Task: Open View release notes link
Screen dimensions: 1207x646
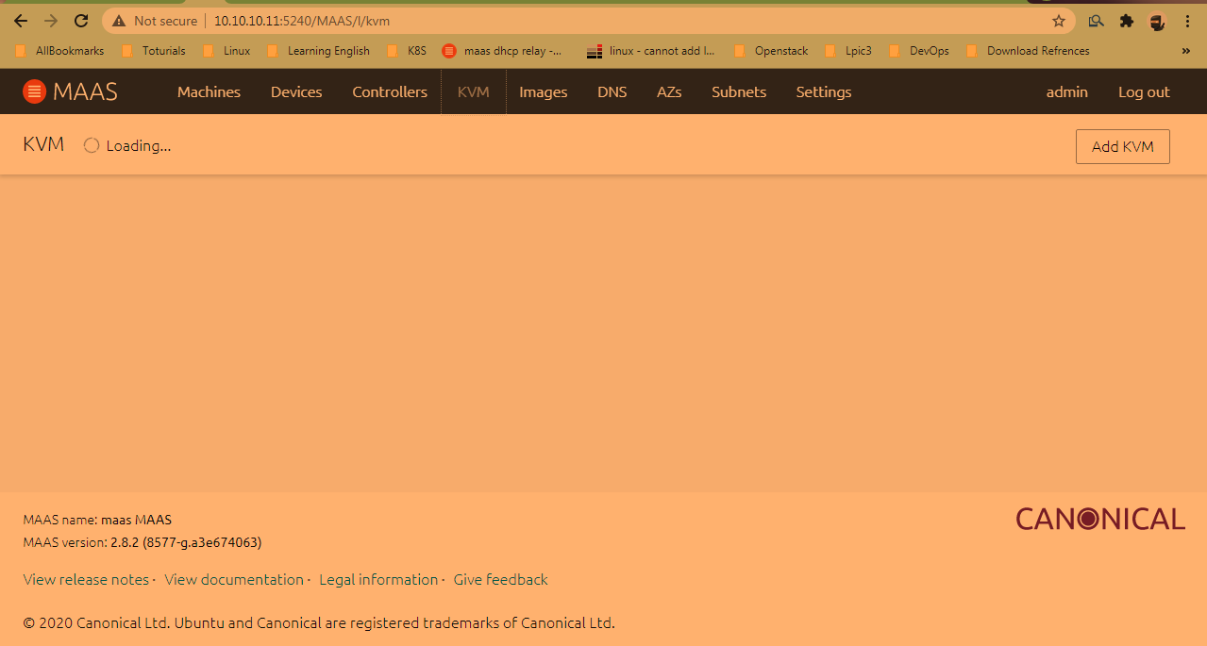Action: pos(86,579)
